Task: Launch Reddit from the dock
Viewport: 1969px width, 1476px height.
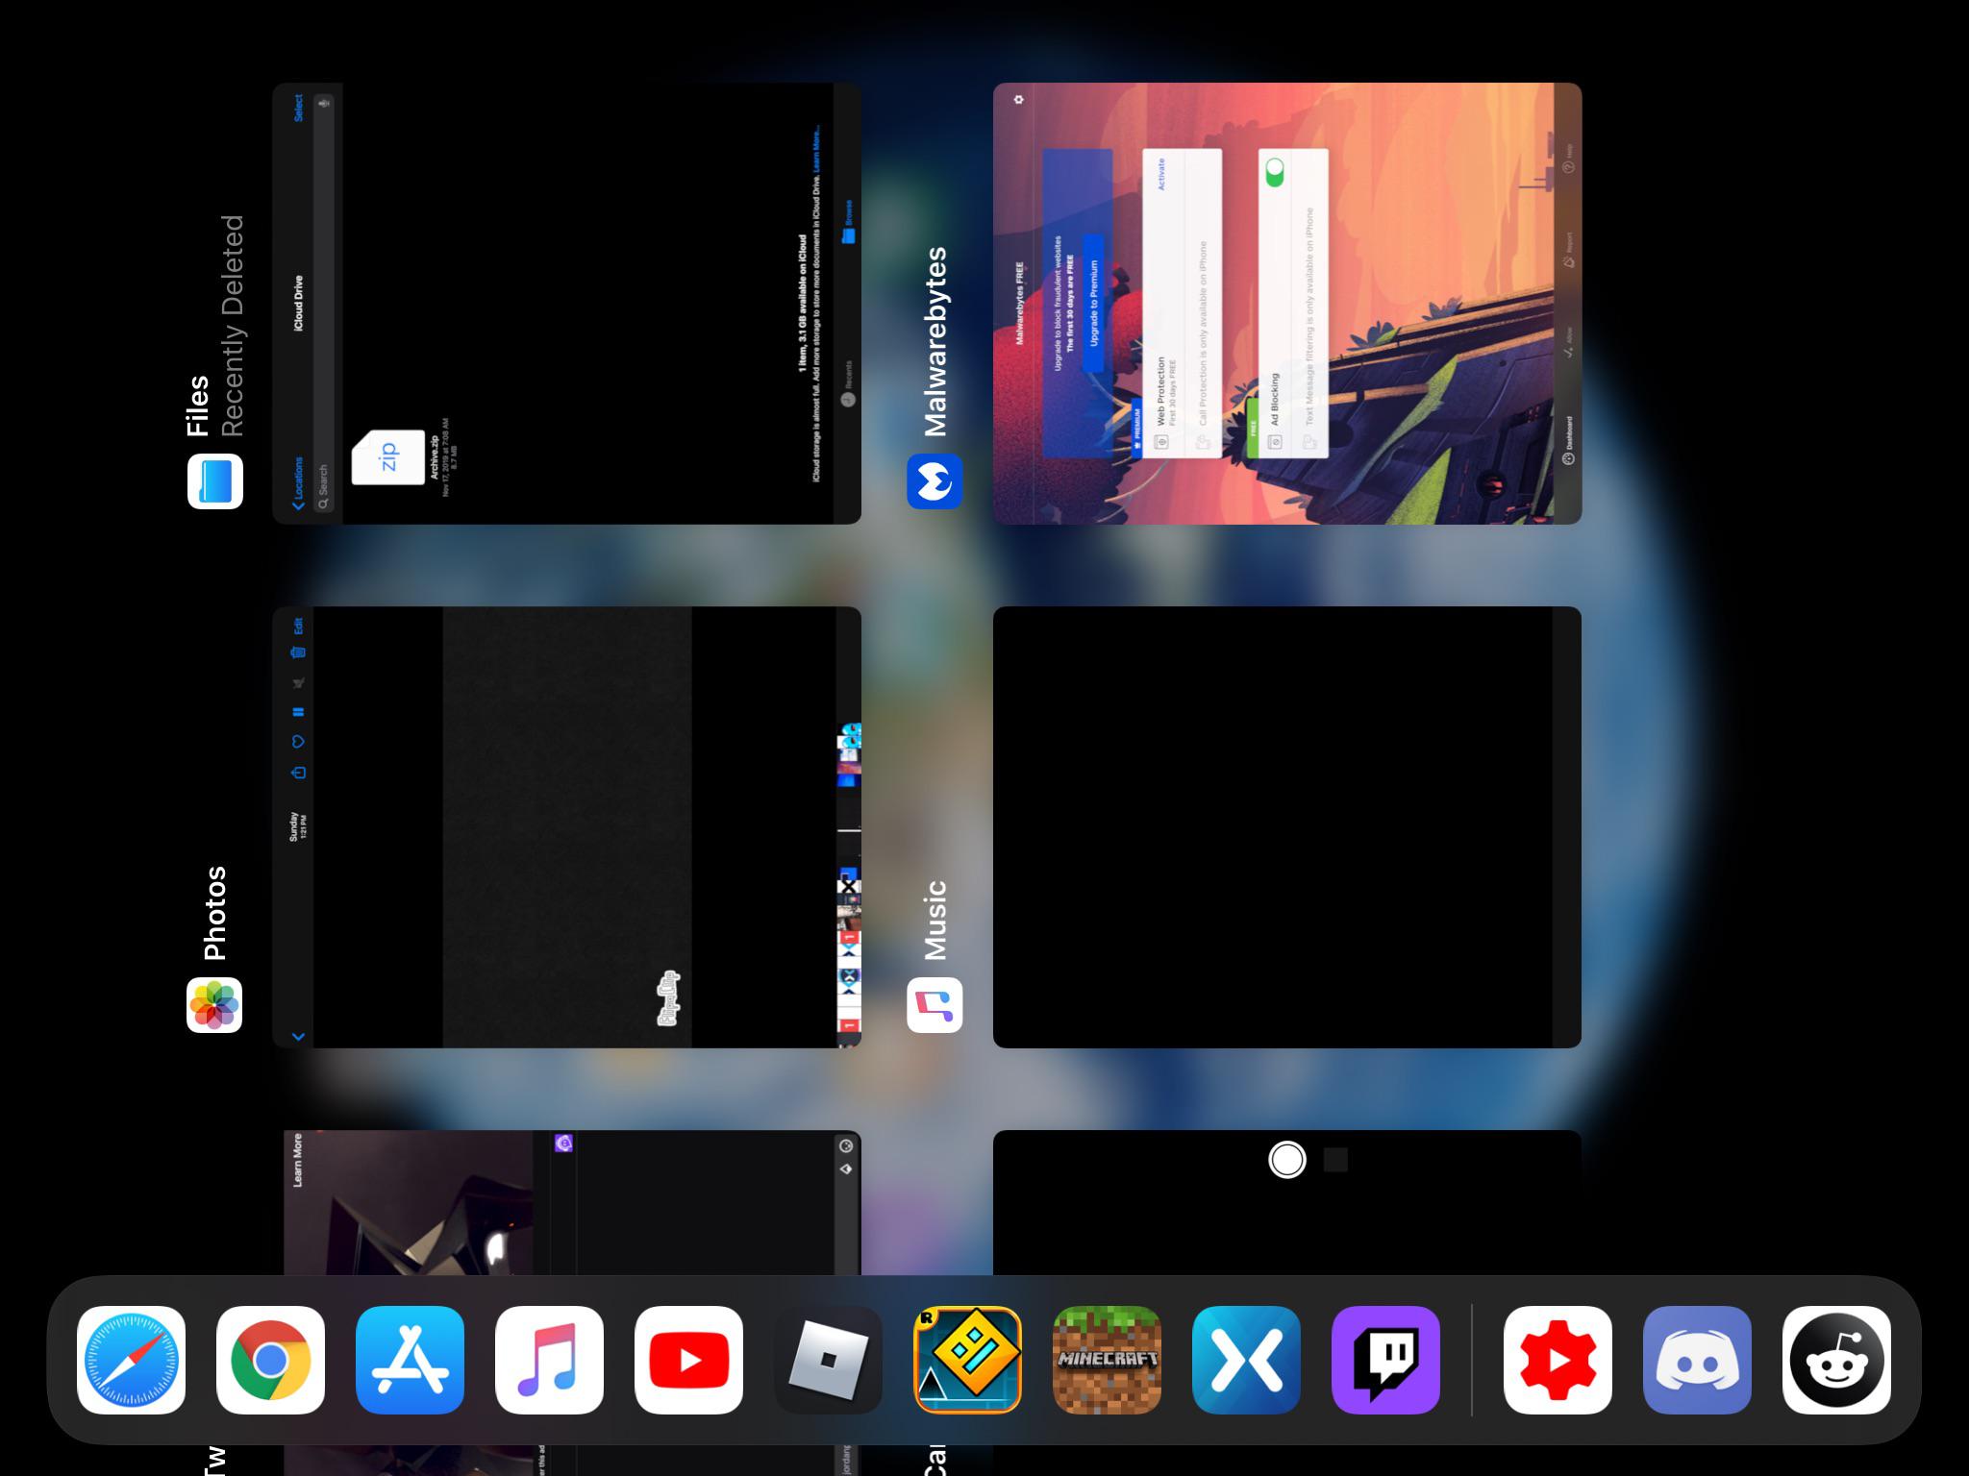Action: 1837,1361
